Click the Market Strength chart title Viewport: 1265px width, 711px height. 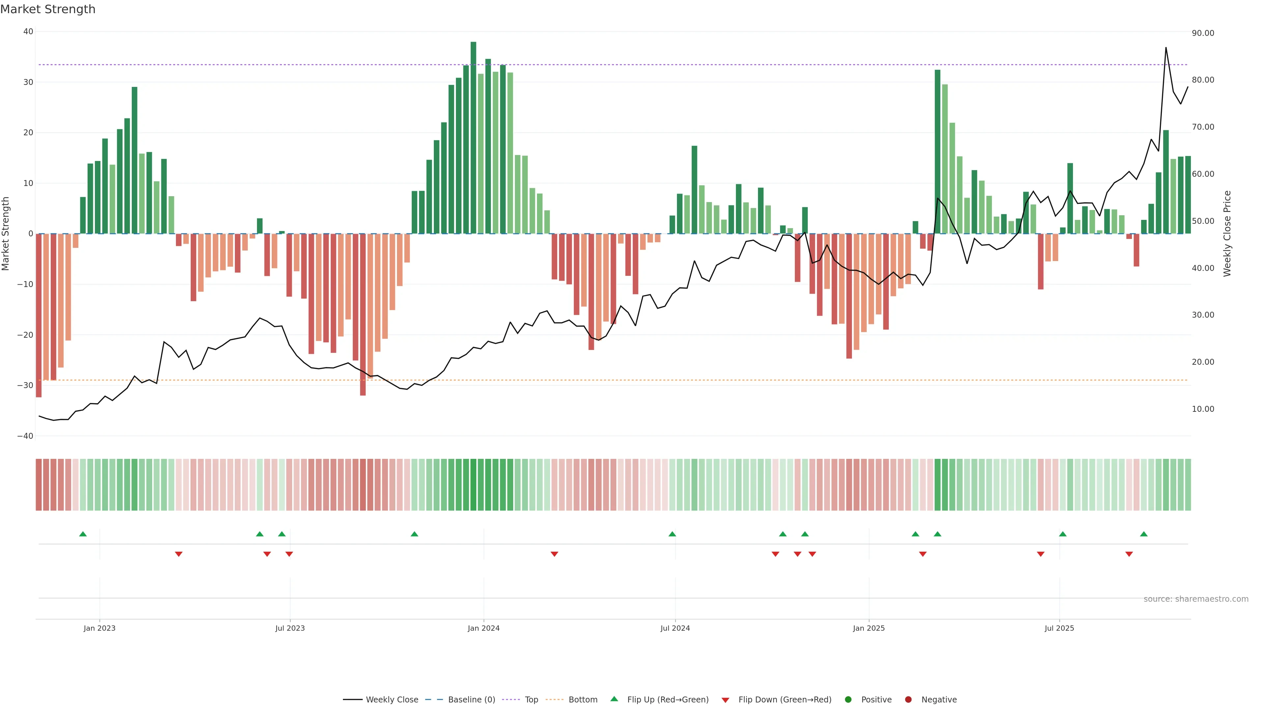pos(48,9)
